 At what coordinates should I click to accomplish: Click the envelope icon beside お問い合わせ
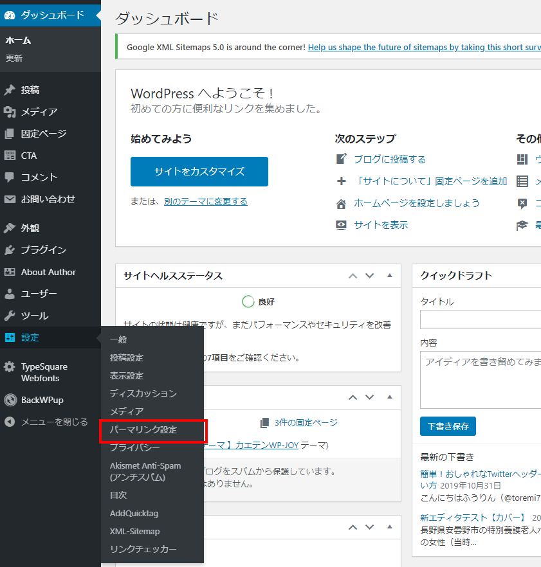click(x=10, y=199)
